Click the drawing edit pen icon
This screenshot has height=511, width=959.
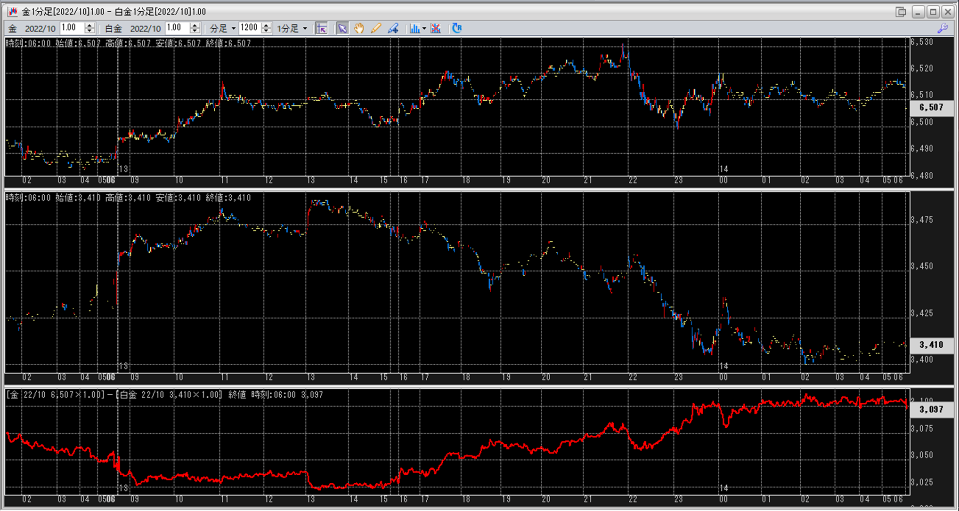pos(393,28)
